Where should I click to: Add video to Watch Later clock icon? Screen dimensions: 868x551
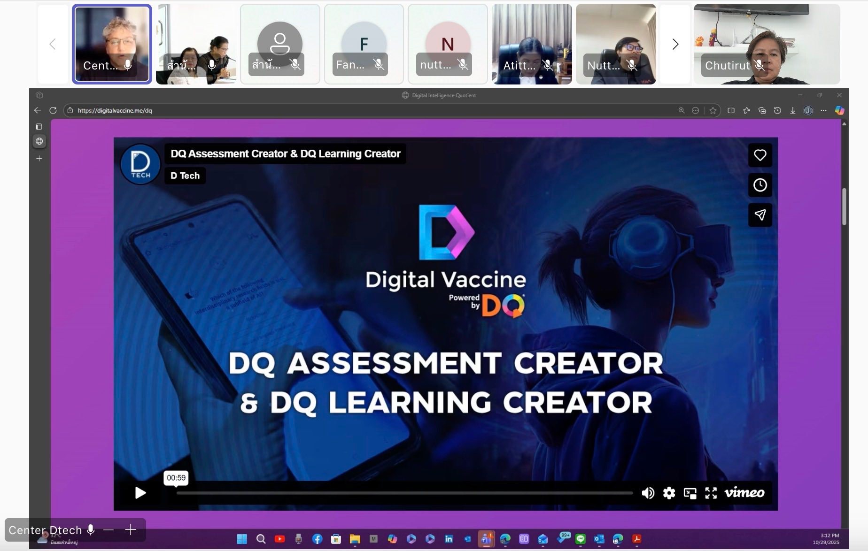click(x=760, y=185)
